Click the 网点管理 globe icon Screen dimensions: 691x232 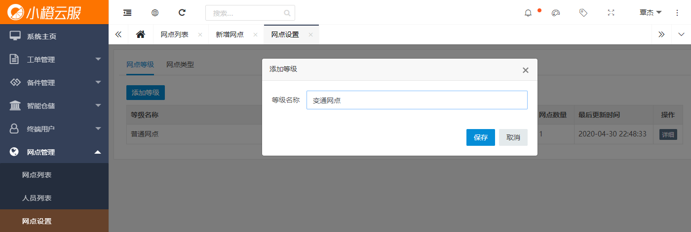coord(15,152)
